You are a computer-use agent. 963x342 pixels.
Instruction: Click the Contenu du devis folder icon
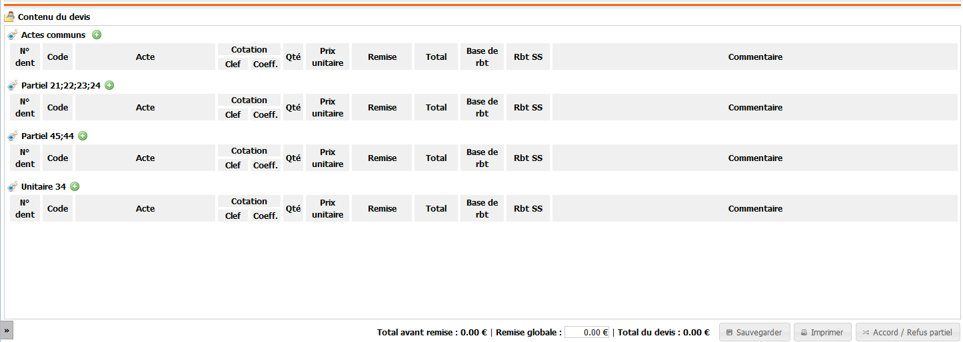pyautogui.click(x=9, y=17)
